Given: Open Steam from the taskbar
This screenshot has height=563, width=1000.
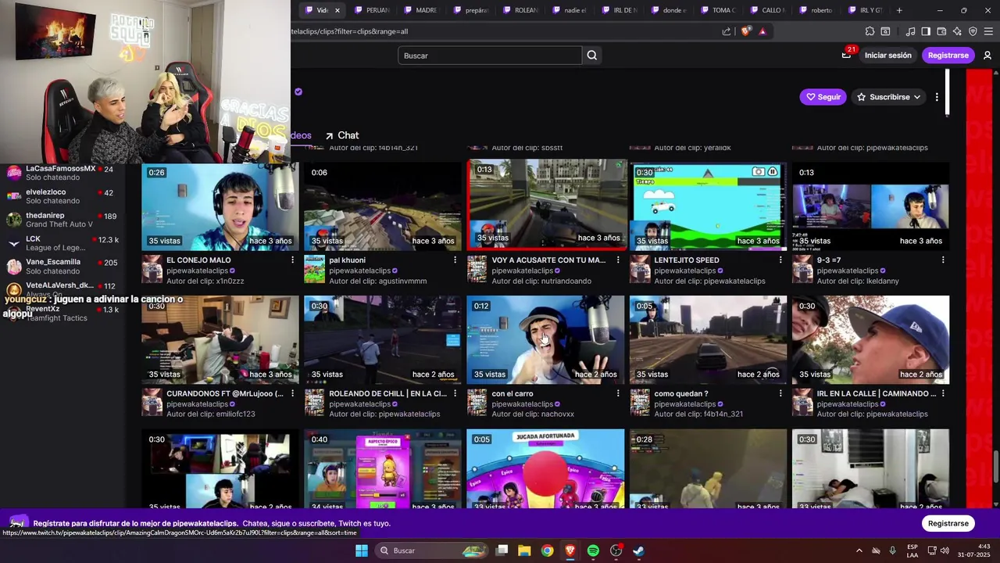Looking at the screenshot, I should point(638,550).
